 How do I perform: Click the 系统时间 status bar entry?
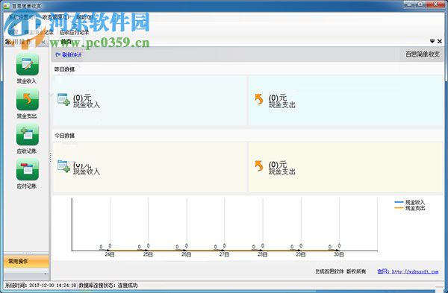(x=41, y=286)
